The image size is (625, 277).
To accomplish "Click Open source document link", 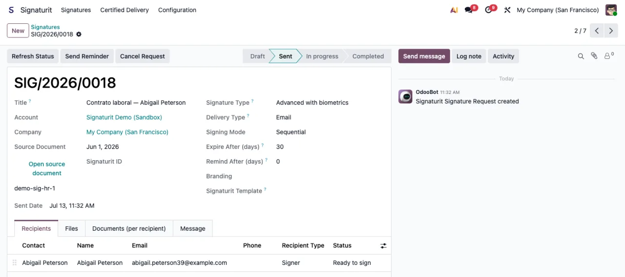I will 47,168.
